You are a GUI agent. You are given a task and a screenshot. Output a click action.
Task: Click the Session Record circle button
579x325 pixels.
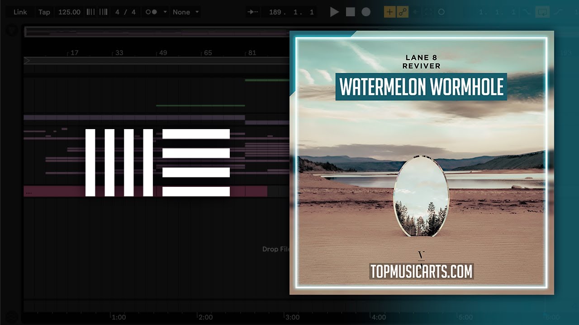pos(441,12)
